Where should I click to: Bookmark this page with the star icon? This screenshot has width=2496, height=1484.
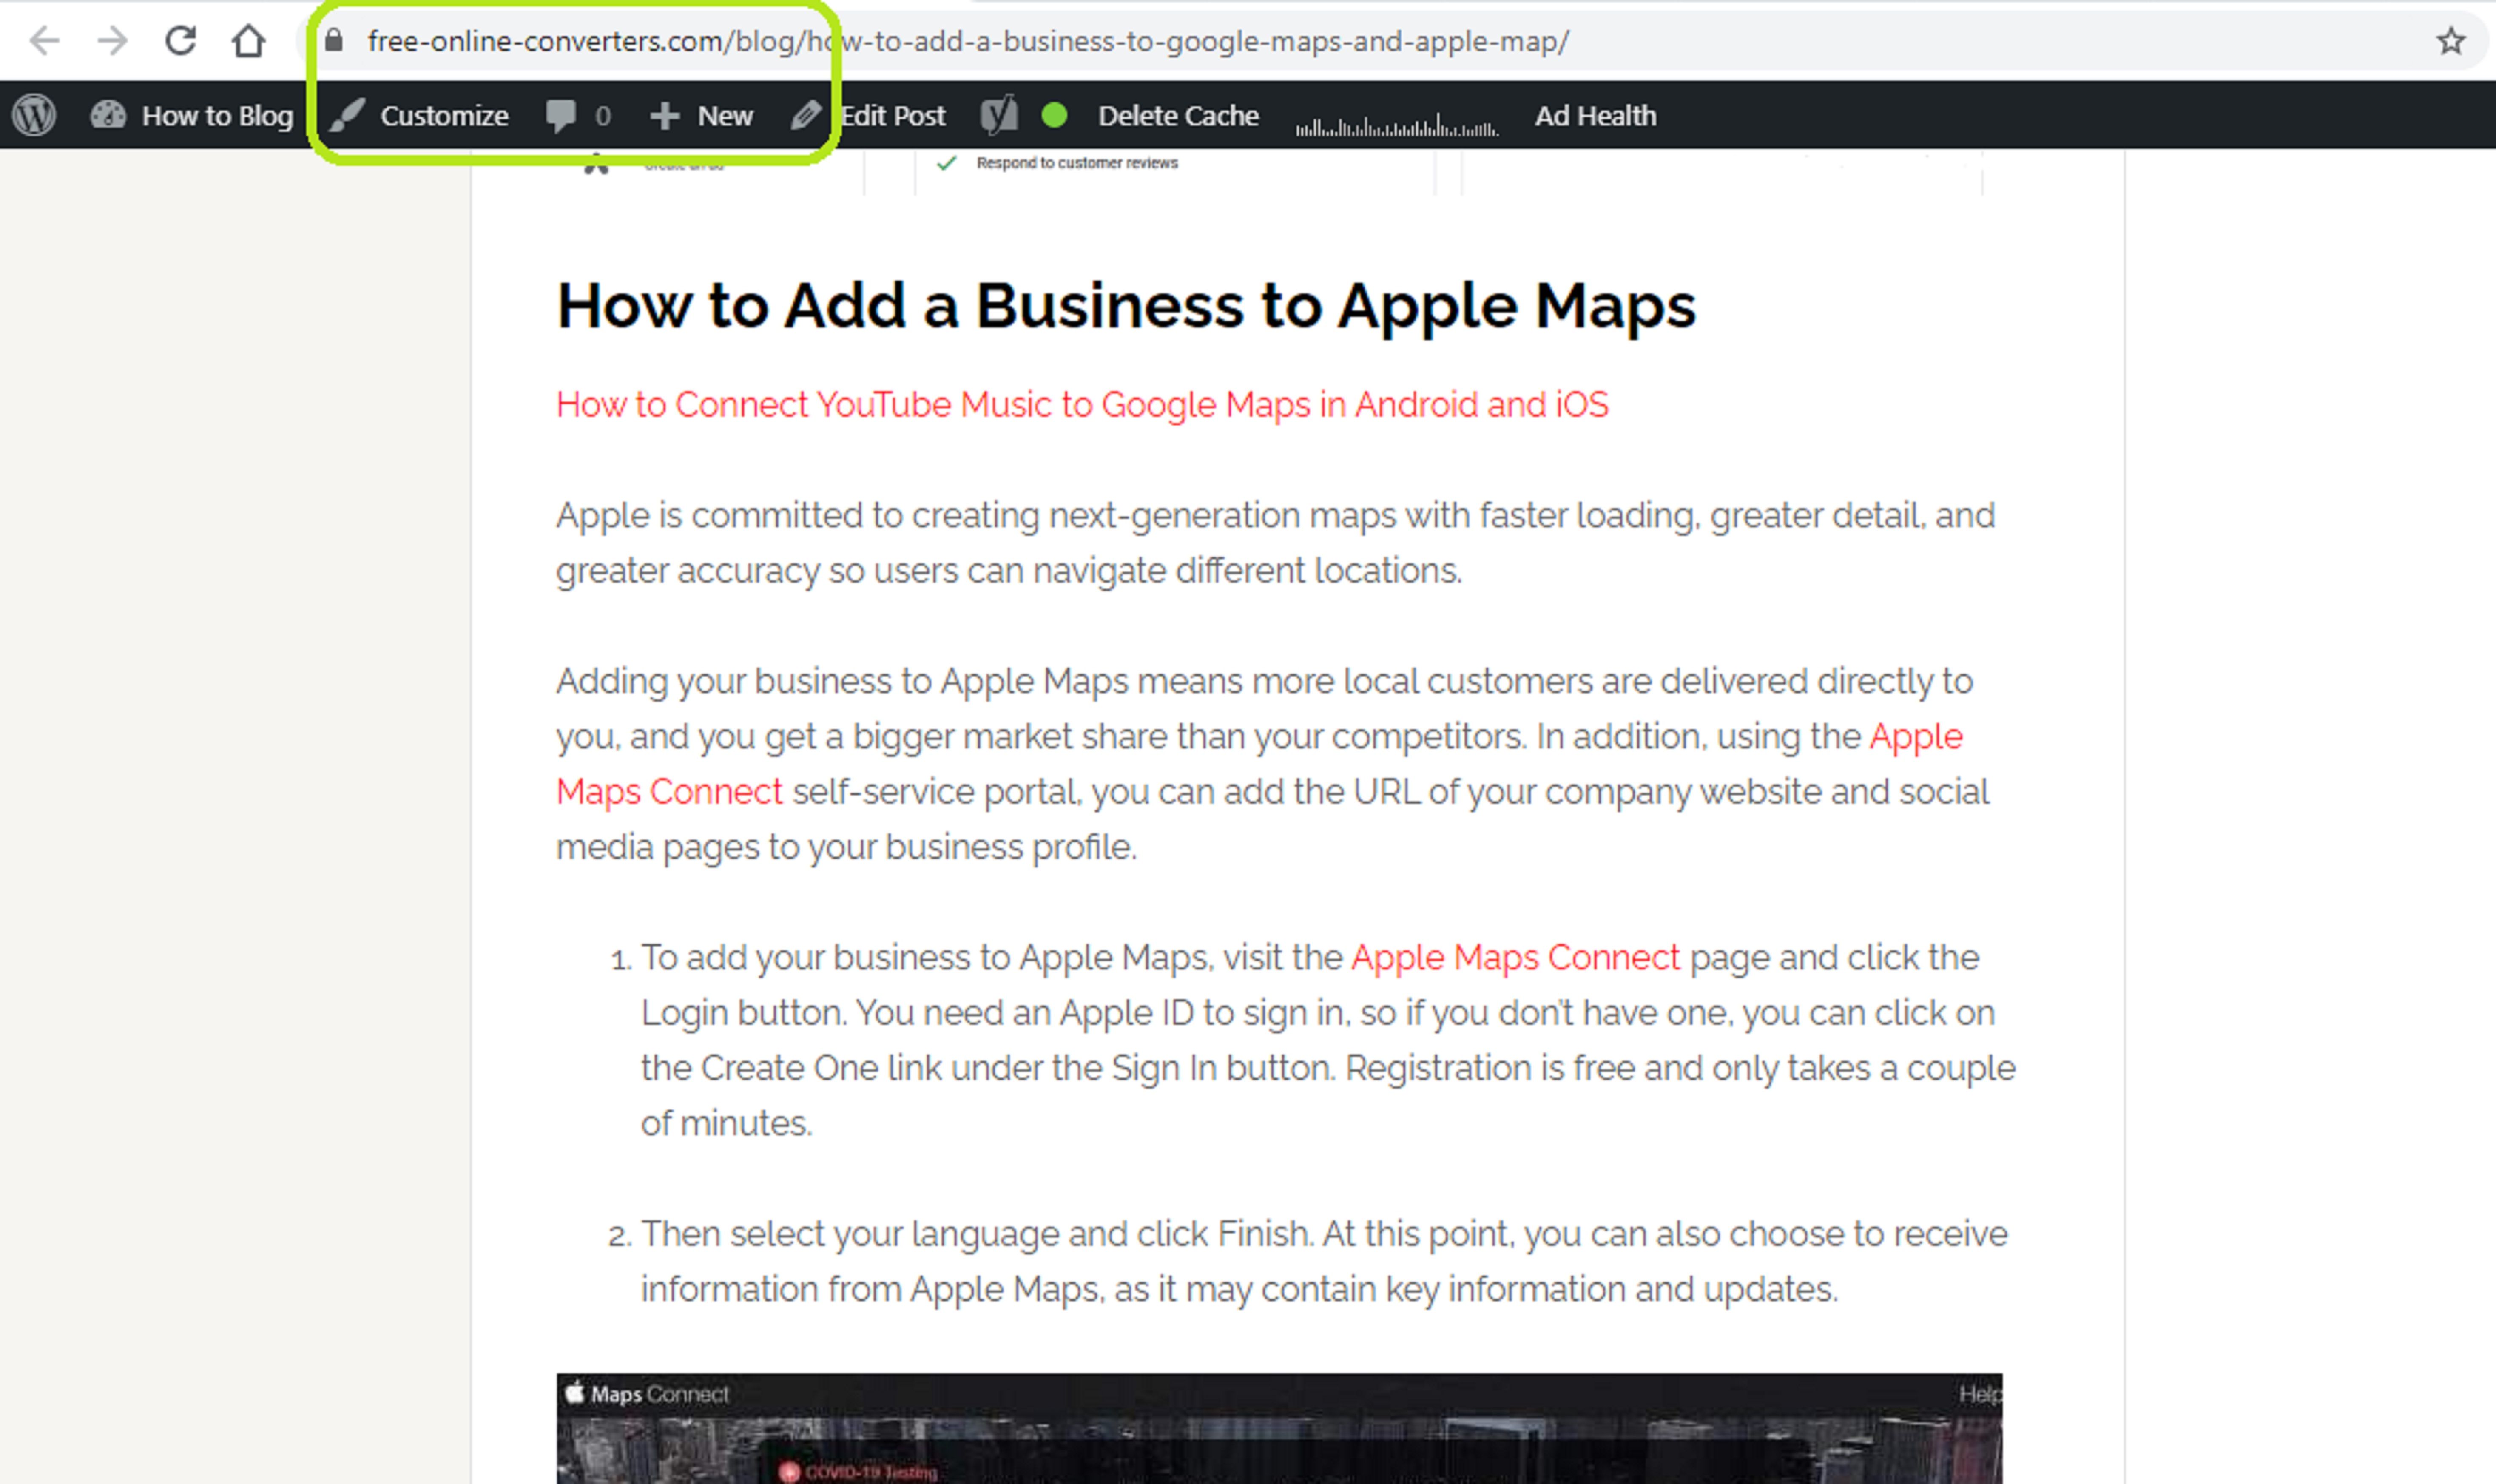[x=2450, y=41]
